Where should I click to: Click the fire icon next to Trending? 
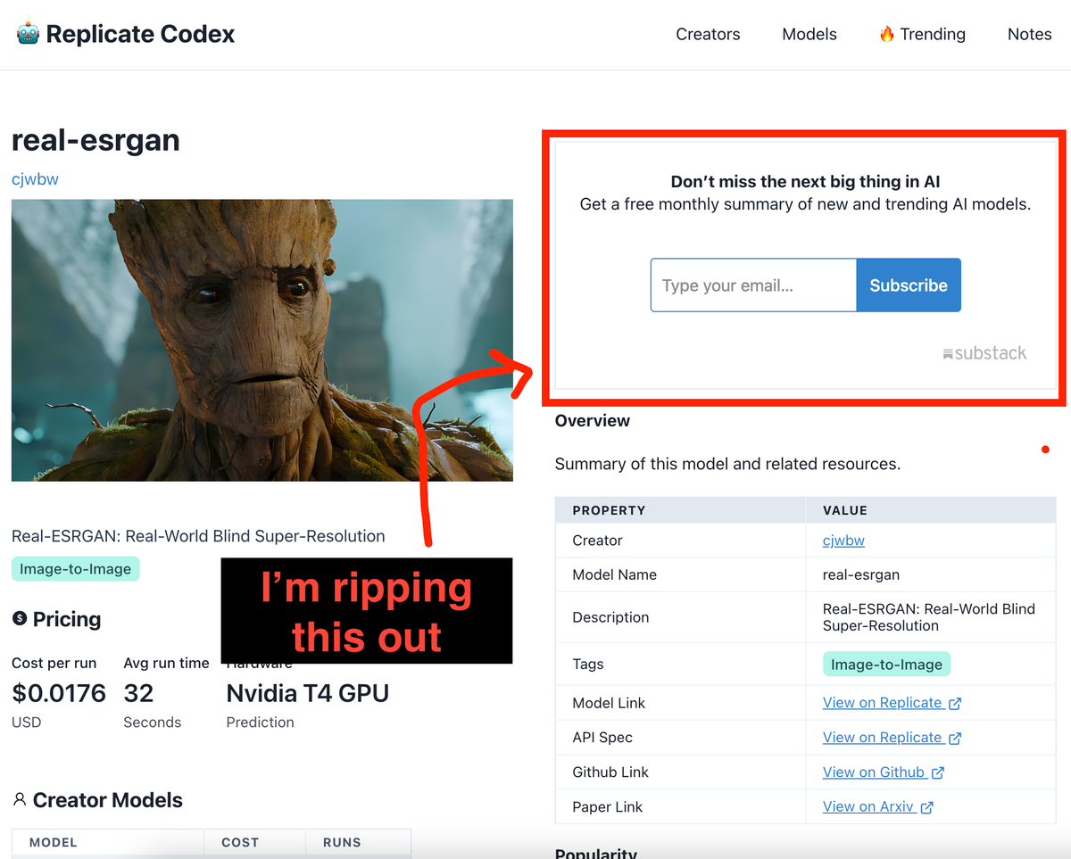(x=886, y=33)
